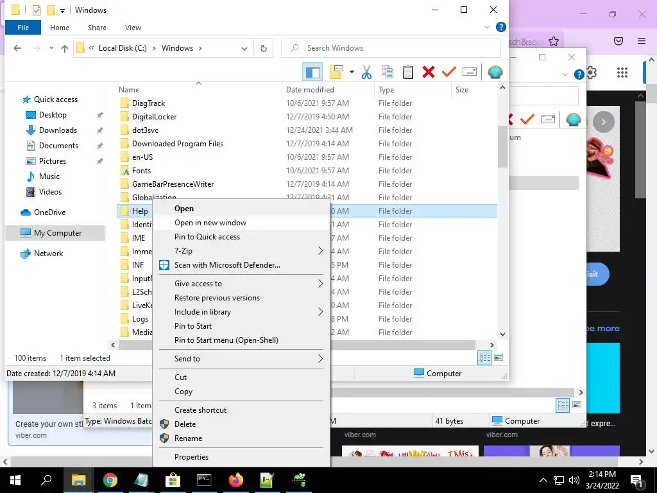Select Downloads in the navigation pane

click(58, 130)
